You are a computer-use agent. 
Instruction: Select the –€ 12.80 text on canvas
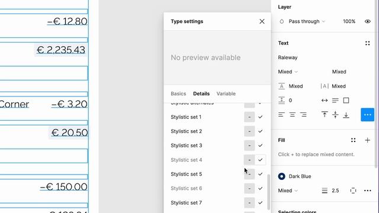coord(67,21)
